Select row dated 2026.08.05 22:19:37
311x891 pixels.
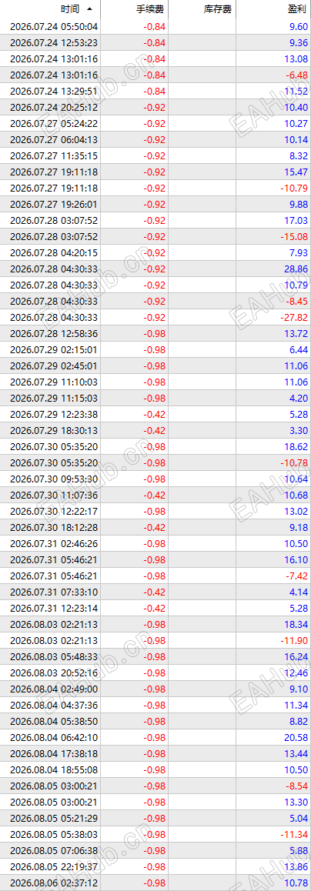155,866
